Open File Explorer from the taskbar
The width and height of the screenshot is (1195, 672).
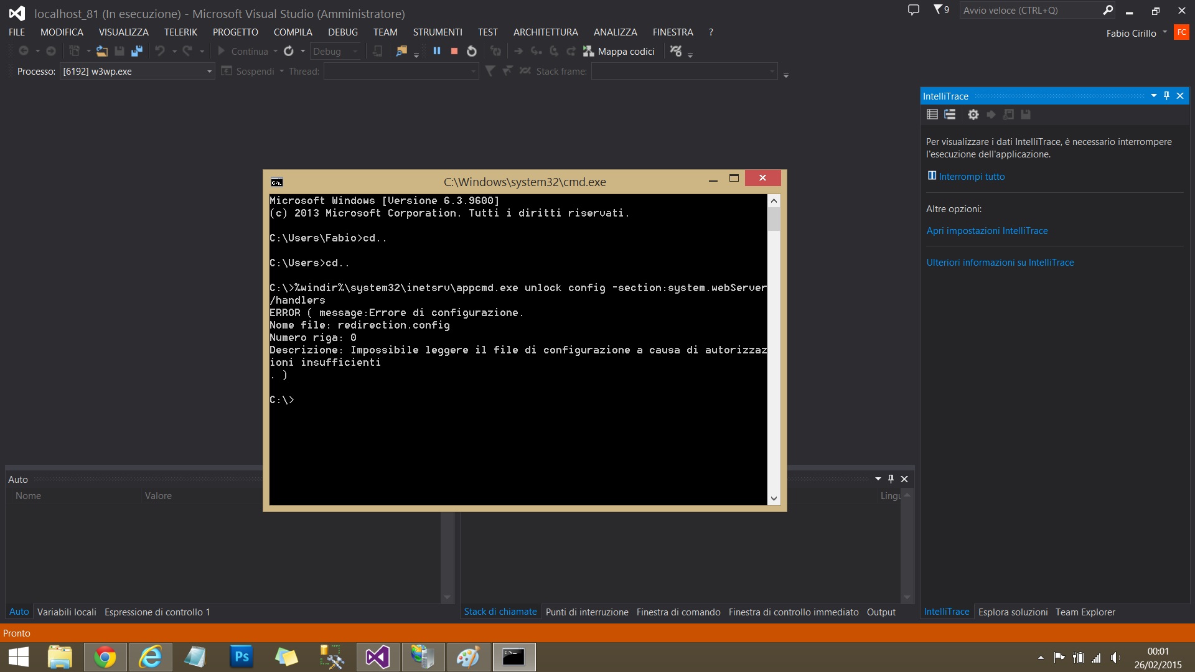tap(60, 657)
